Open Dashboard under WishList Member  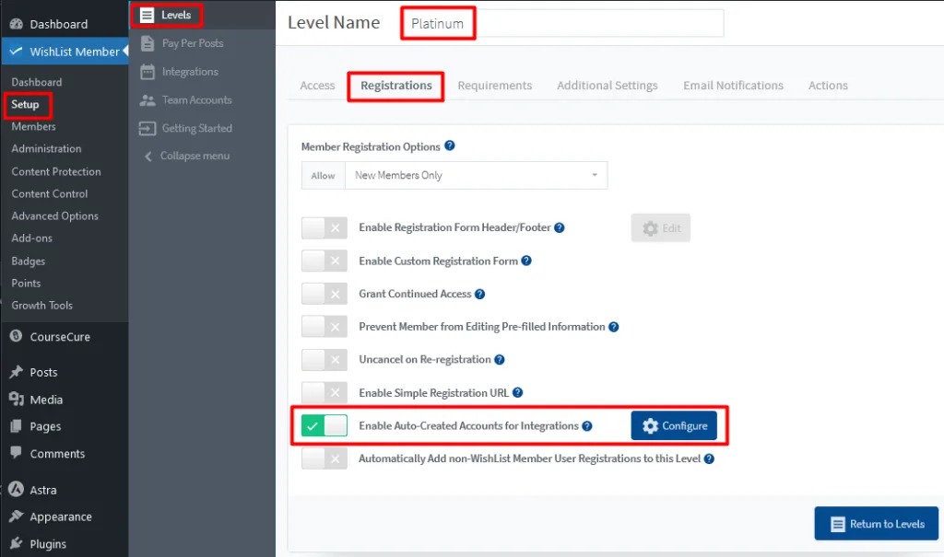tap(37, 82)
